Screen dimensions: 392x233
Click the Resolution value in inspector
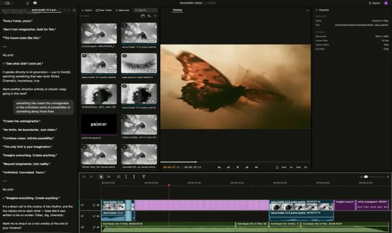click(382, 36)
